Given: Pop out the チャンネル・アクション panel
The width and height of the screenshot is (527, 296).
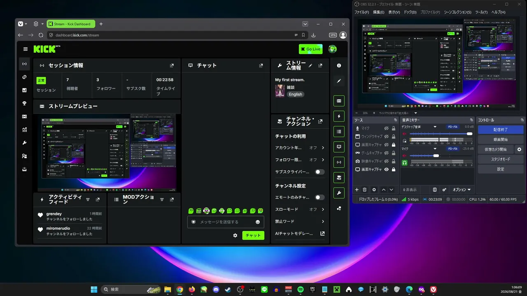Looking at the screenshot, I should point(320,121).
